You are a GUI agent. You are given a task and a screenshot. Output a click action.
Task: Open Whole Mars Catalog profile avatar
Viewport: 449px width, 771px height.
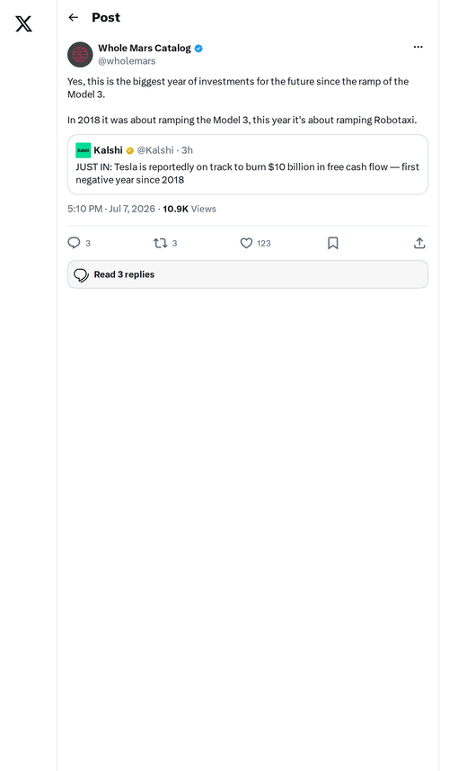80,54
